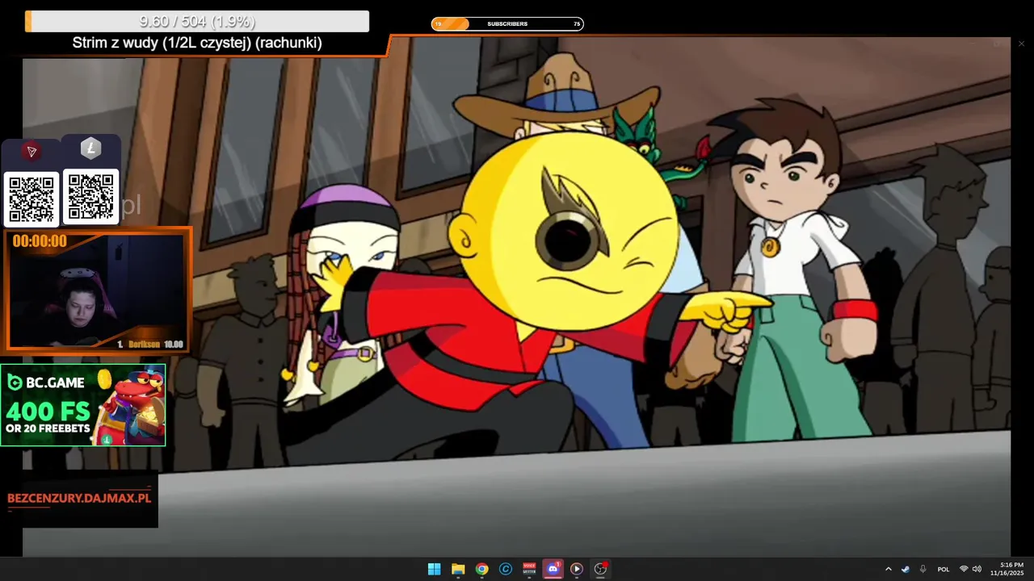Click the streamer webcam feed
Screen dimensions: 1034x581
(99, 291)
